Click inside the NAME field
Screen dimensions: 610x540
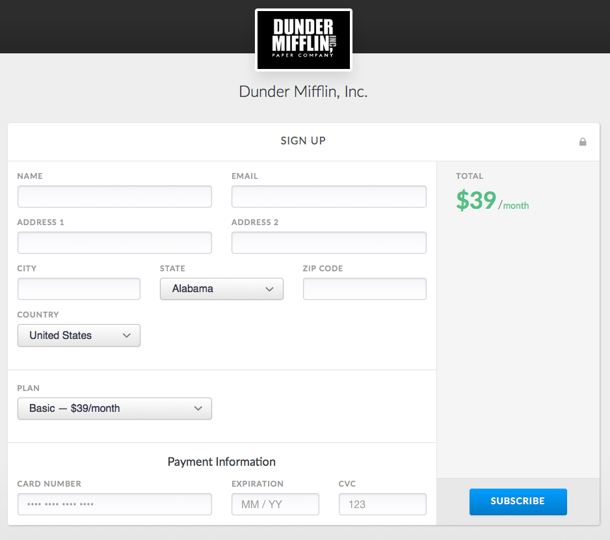[114, 196]
